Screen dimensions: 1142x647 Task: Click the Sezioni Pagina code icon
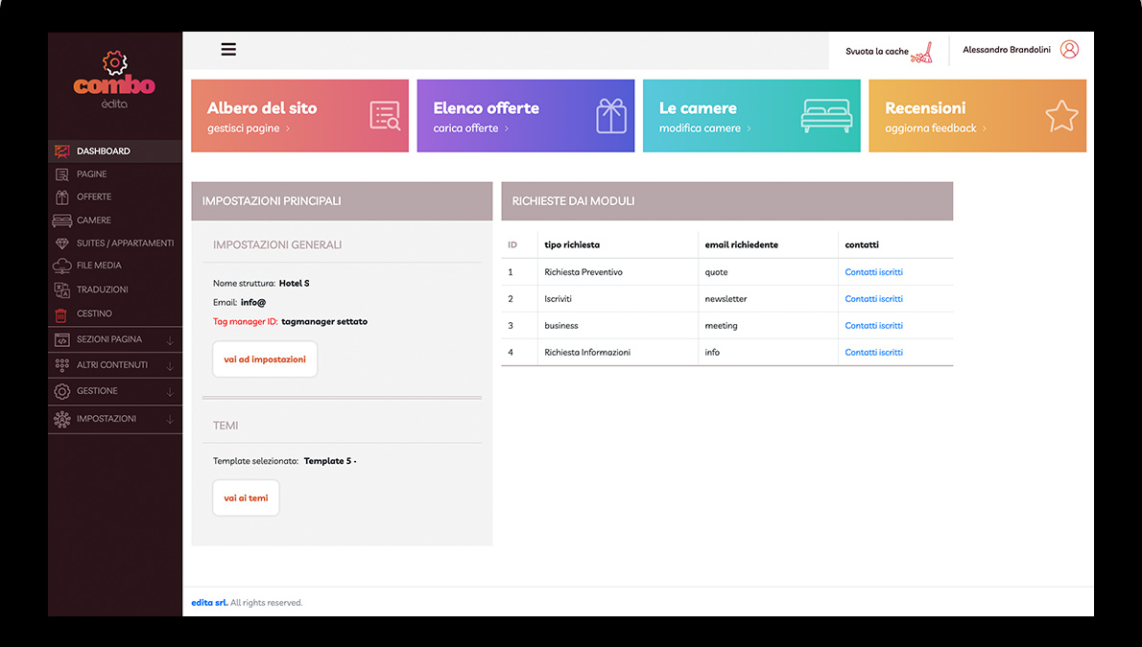click(x=62, y=340)
